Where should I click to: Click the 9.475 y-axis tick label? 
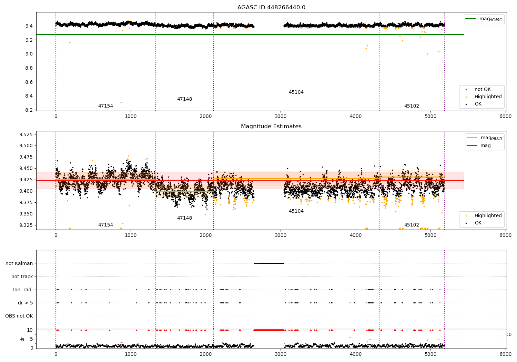click(26, 157)
